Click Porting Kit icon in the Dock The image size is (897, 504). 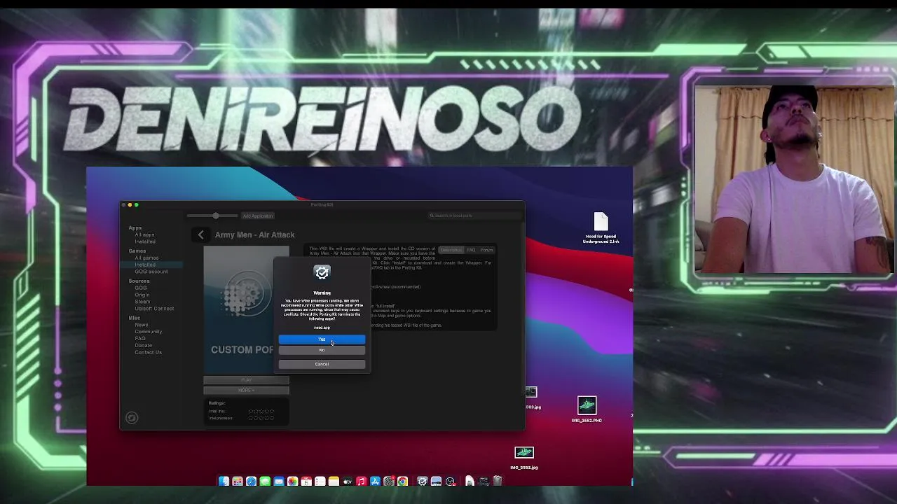coord(422,481)
